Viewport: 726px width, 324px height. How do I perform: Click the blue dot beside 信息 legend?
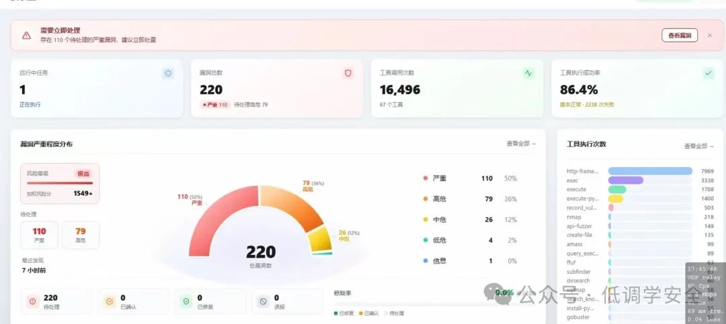[x=426, y=261]
